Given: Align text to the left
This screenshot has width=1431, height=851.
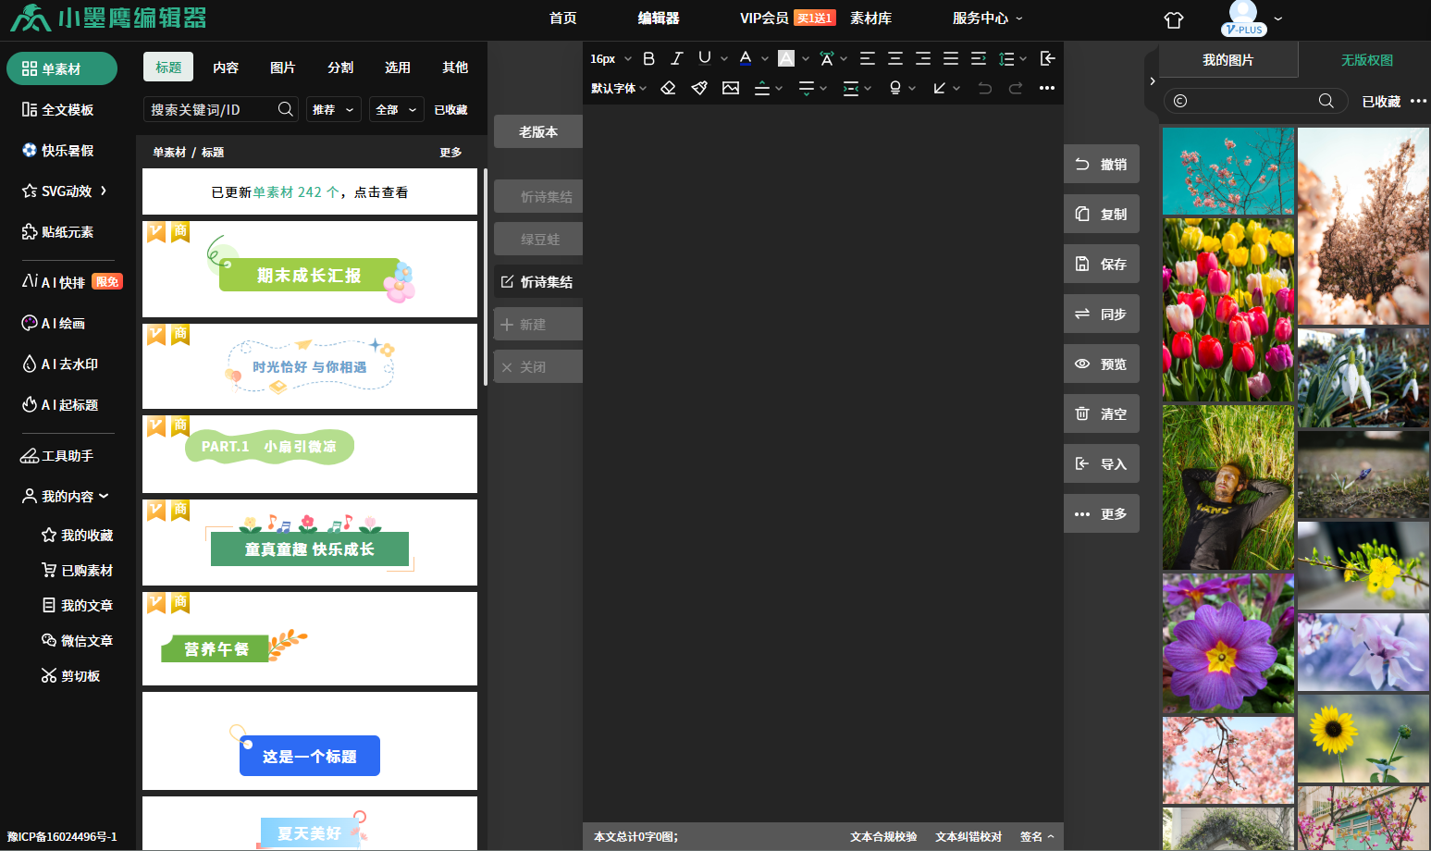Looking at the screenshot, I should click(867, 58).
